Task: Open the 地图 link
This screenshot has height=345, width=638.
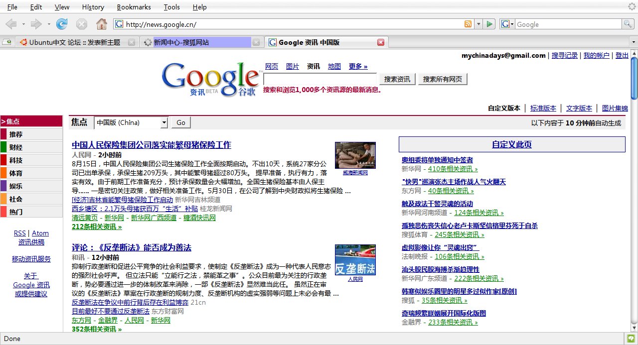Action: [334, 66]
